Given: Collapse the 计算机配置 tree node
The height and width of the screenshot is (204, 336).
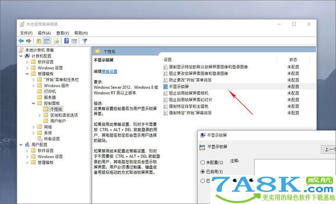Looking at the screenshot, I should click(x=21, y=56).
